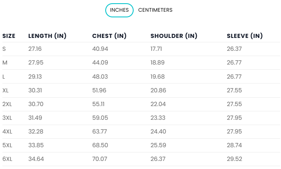Click the 30.70 length value for 2XL
Image resolution: width=281 pixels, height=169 pixels.
(x=36, y=104)
